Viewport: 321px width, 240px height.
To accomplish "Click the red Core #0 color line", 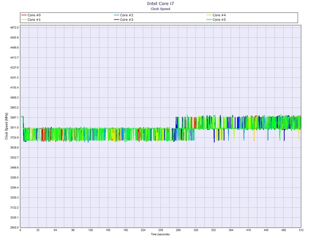I will point(24,15).
